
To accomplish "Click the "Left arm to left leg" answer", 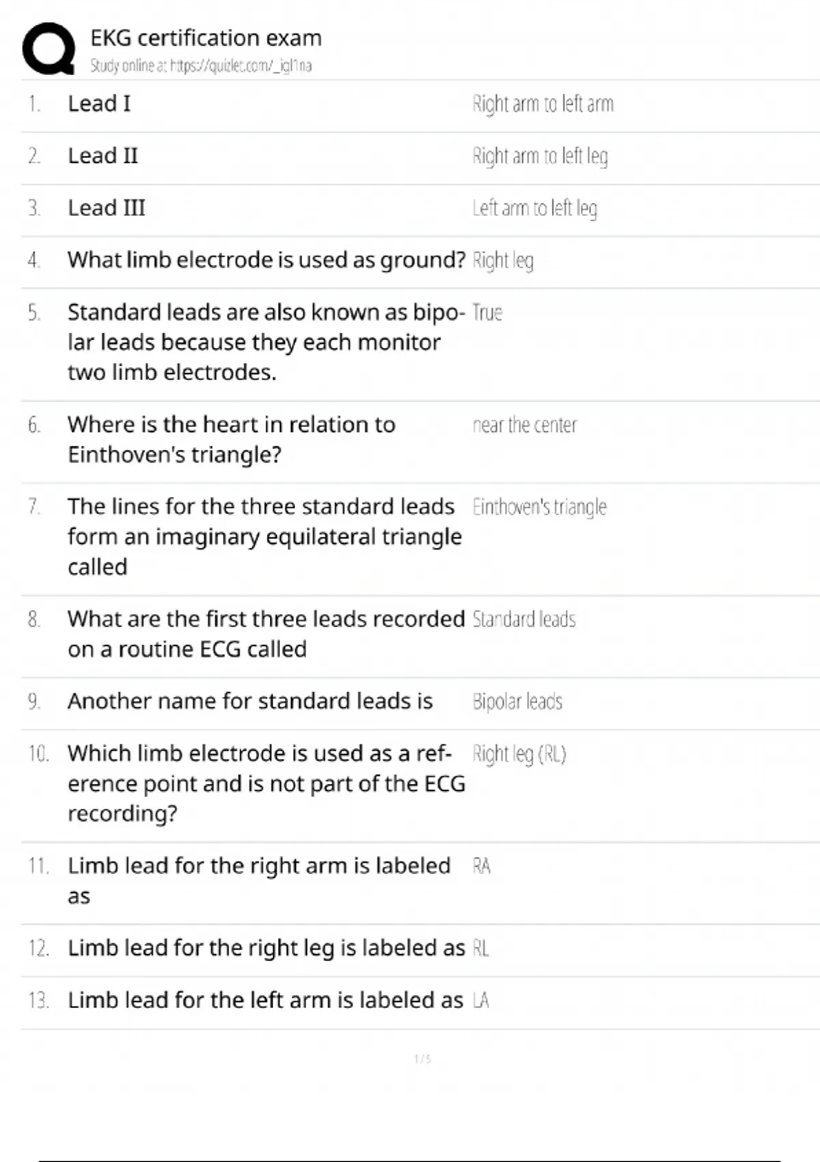I will 534,208.
